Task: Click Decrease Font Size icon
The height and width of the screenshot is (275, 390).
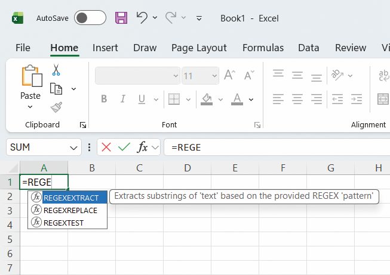Action: (x=249, y=75)
